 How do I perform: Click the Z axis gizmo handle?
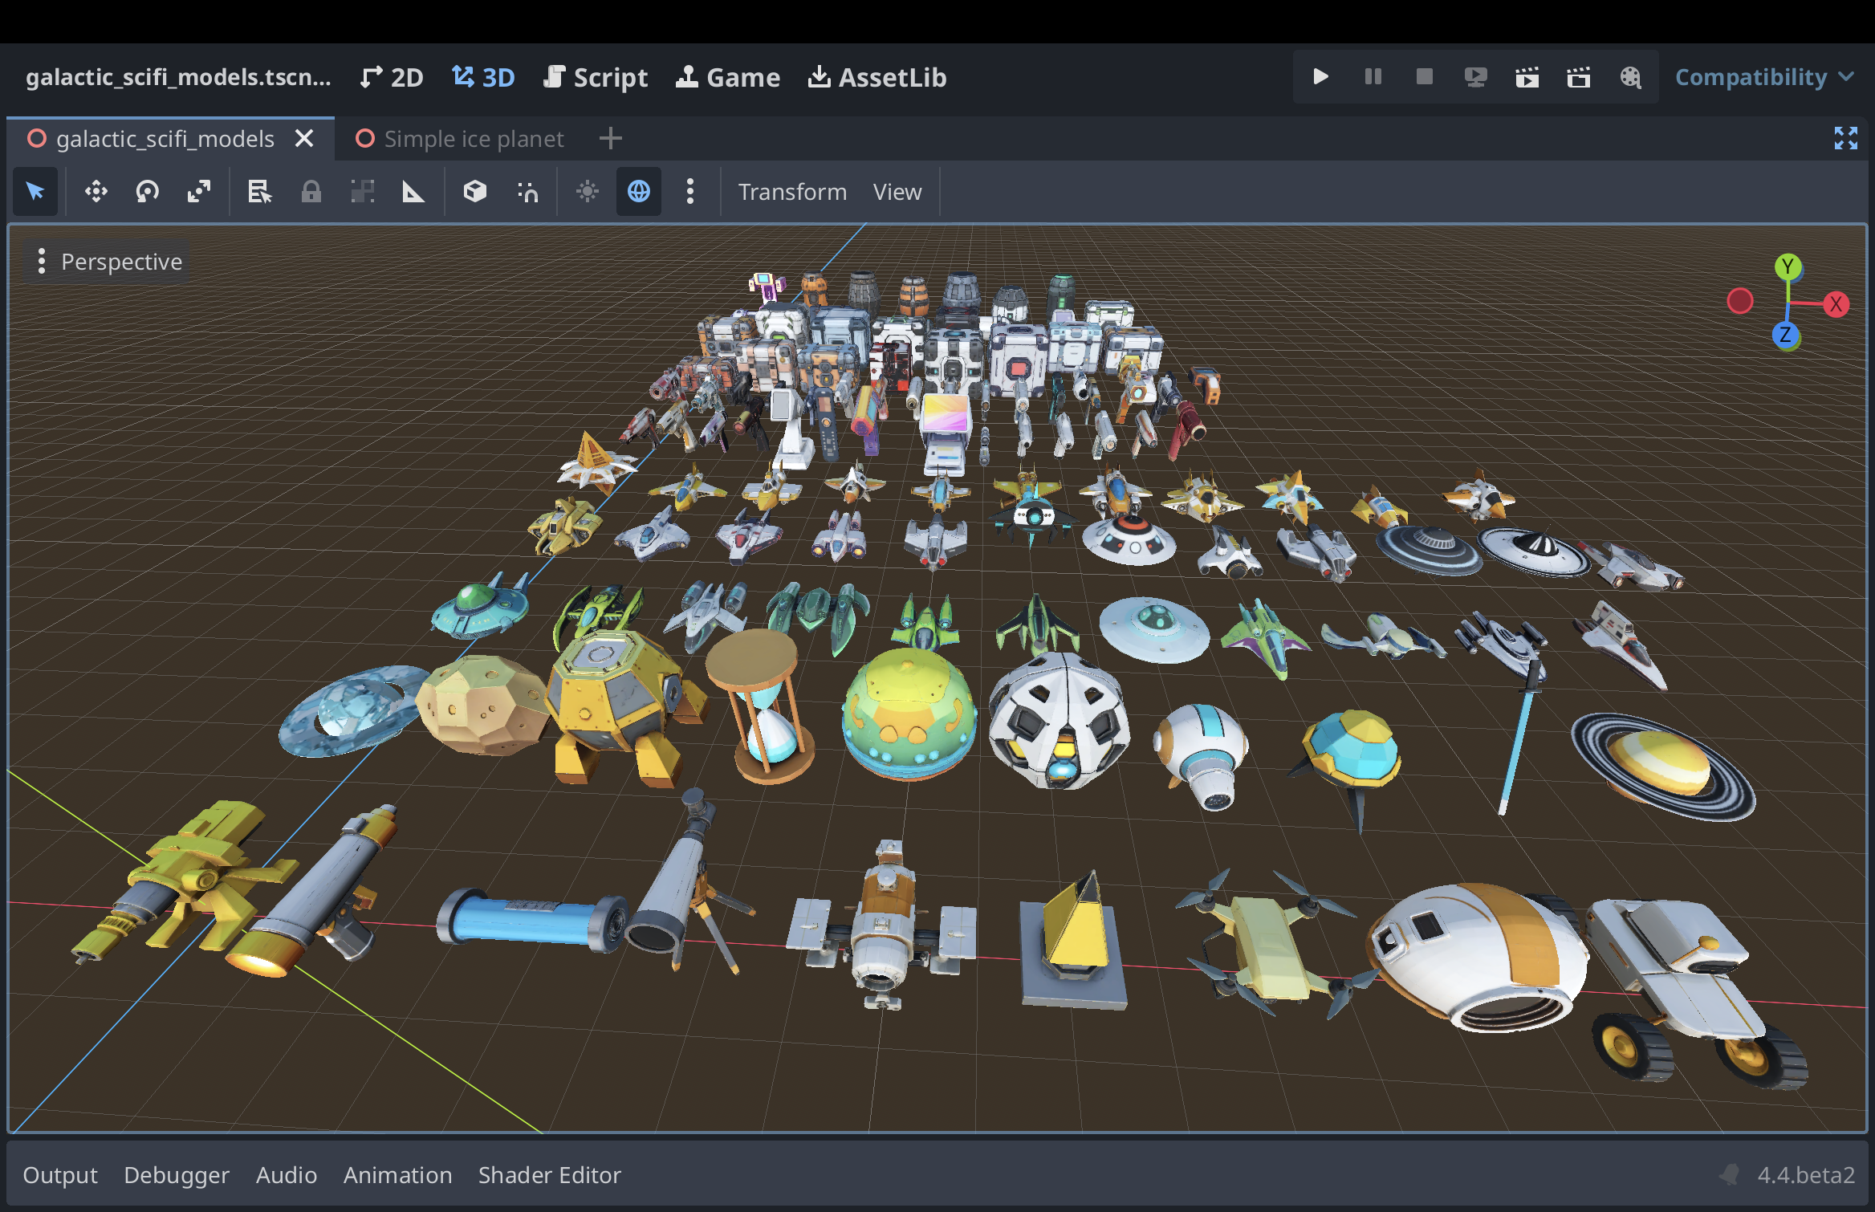coord(1785,335)
